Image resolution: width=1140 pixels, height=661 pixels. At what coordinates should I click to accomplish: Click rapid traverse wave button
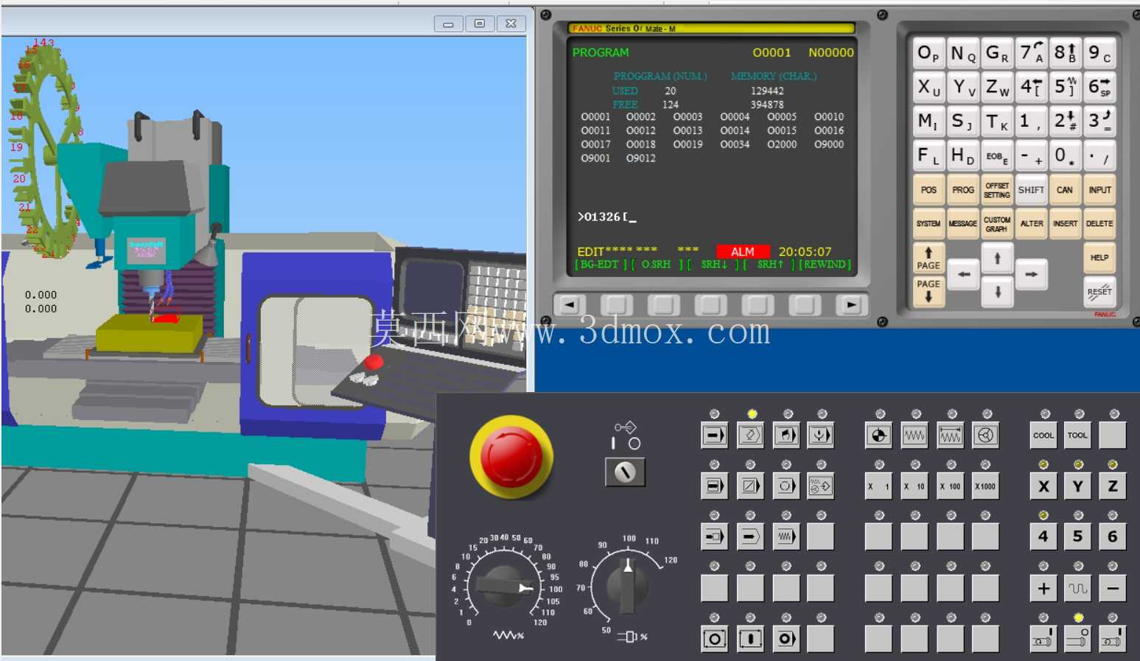(x=1078, y=588)
